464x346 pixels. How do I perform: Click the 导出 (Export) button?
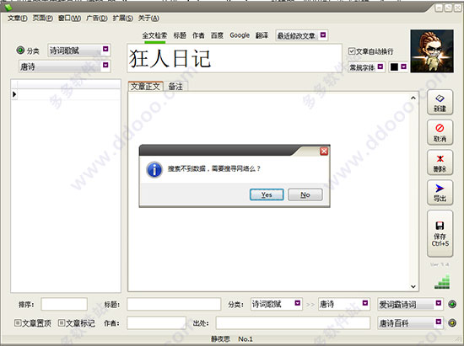pyautogui.click(x=440, y=193)
